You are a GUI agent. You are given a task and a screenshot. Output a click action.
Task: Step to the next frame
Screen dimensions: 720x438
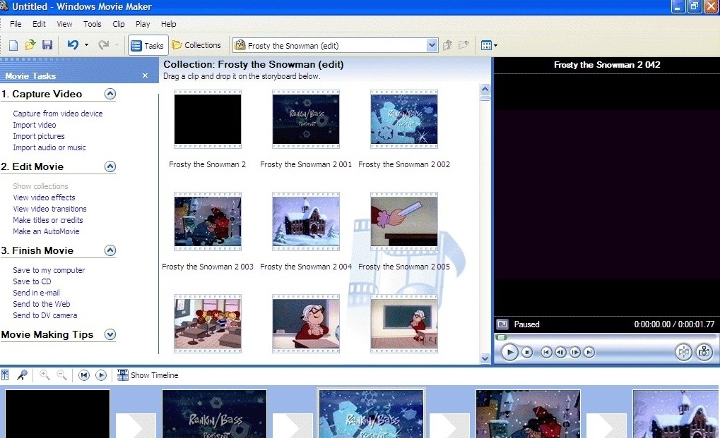pos(574,352)
